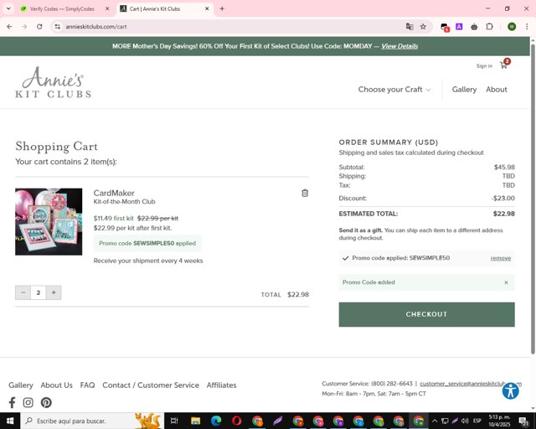The width and height of the screenshot is (536, 429).
Task: Open Contact / Customer Service link
Action: pyautogui.click(x=151, y=385)
